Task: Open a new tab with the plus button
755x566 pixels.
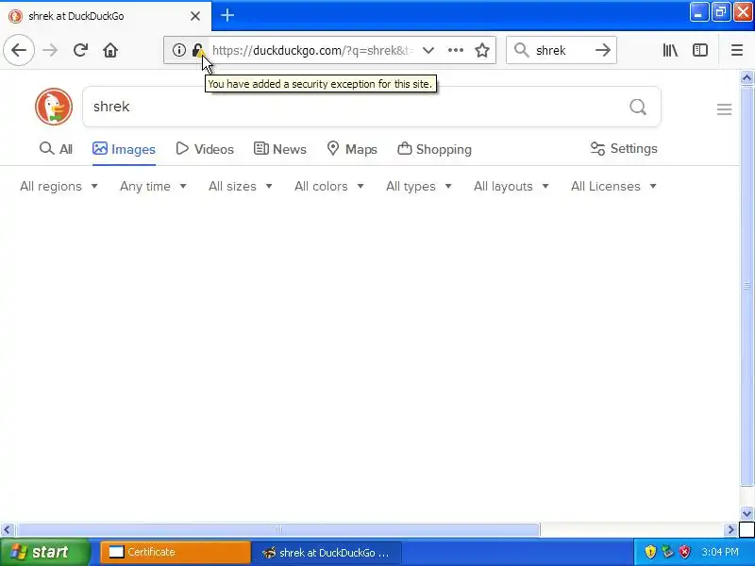Action: [x=227, y=15]
